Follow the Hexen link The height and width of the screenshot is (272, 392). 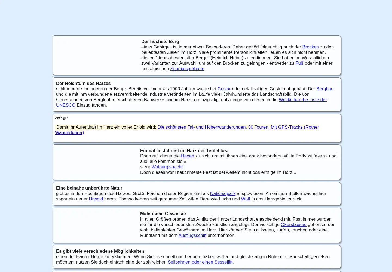[x=187, y=156]
